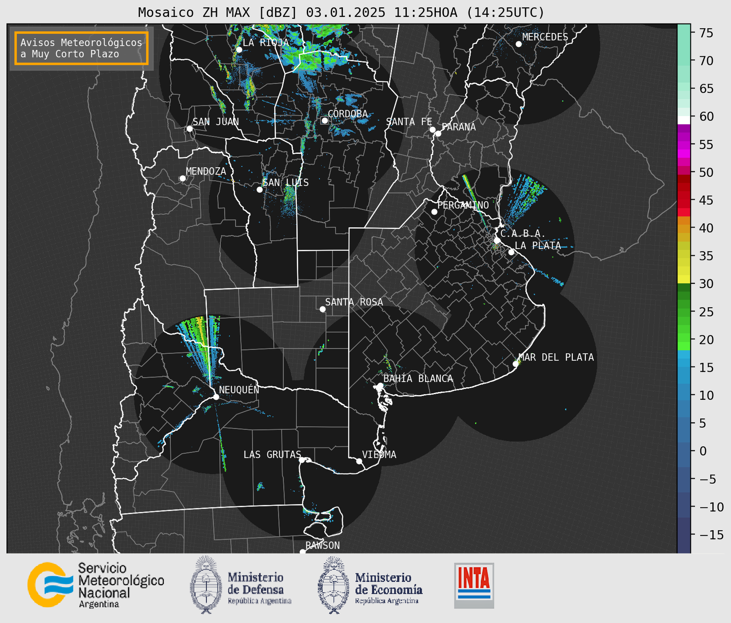Viewport: 731px width, 623px height.
Task: Click the MAR DEL PLATA label text
Action: point(556,357)
